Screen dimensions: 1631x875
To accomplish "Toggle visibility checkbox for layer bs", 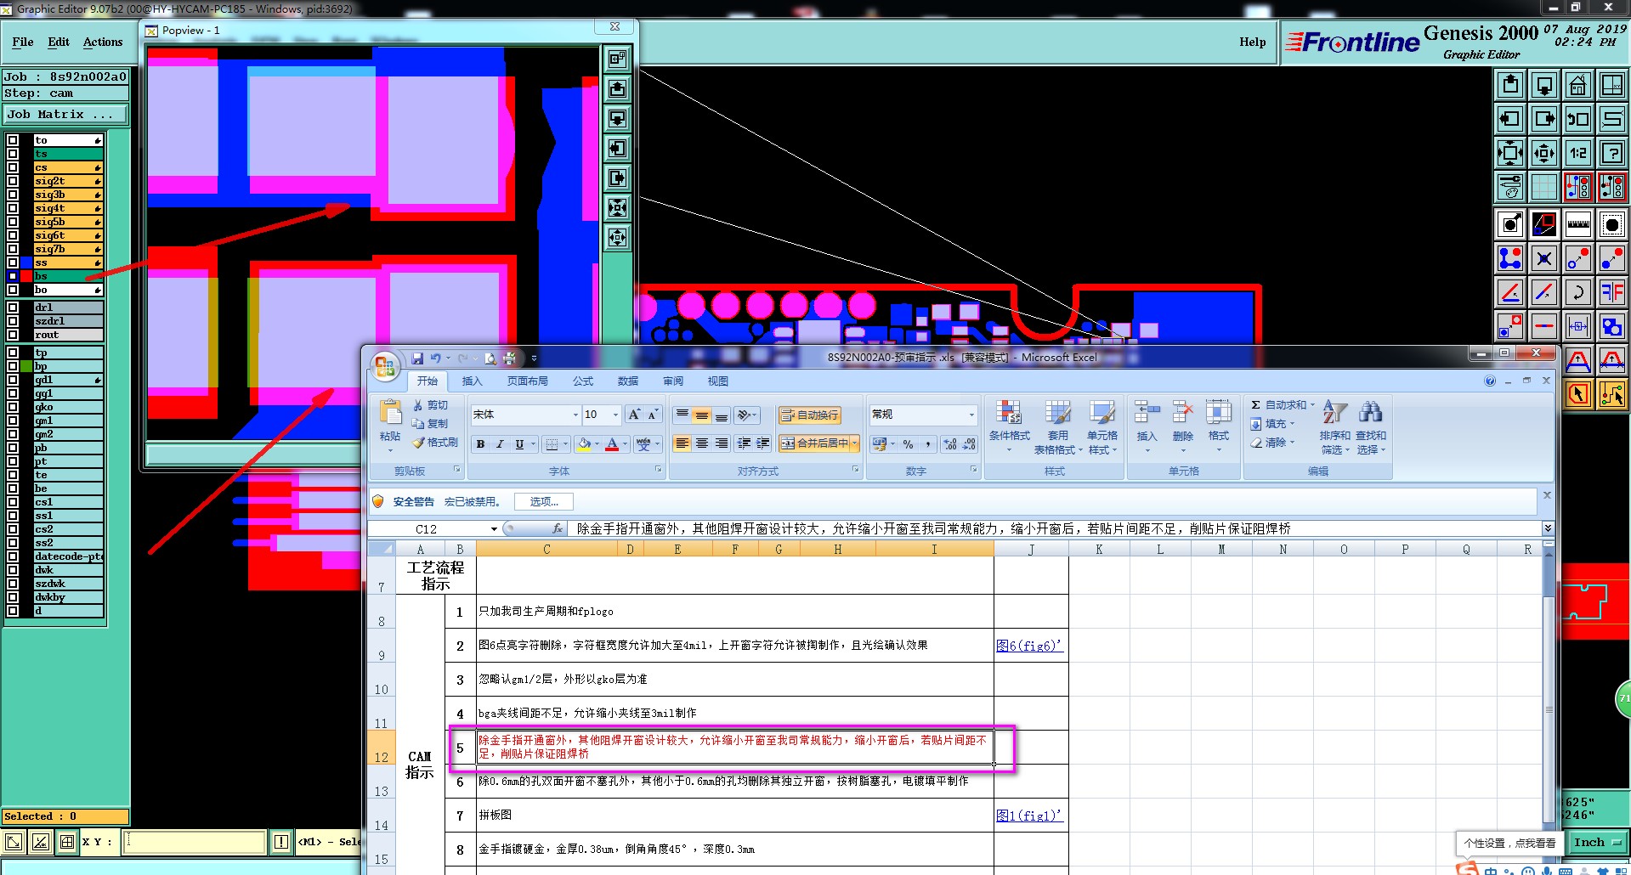I will (13, 276).
